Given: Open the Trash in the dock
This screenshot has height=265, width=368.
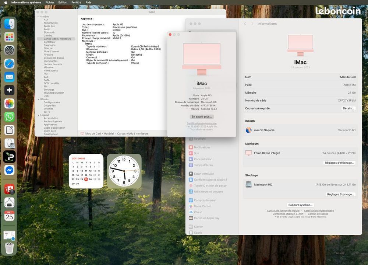Looking at the screenshot, I should point(10,248).
